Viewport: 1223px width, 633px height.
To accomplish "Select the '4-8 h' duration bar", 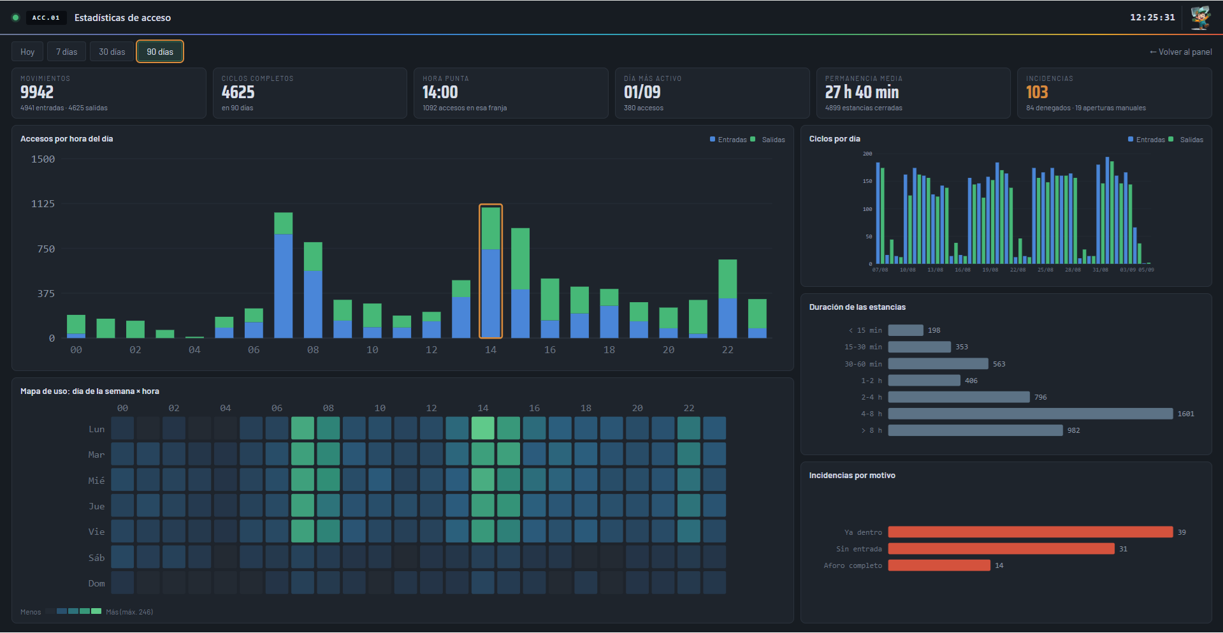I will point(1031,414).
